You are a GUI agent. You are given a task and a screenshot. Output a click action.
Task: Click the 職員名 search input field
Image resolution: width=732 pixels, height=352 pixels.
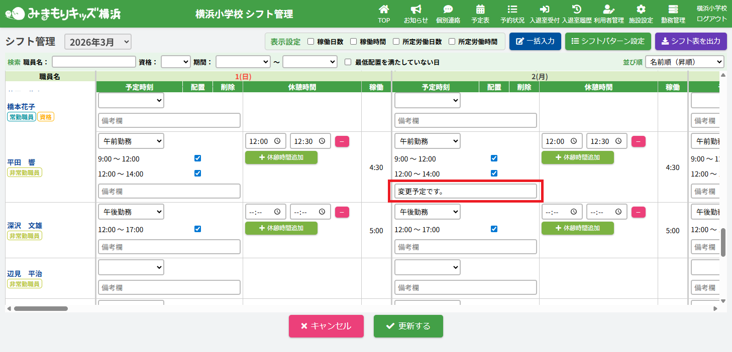pos(93,62)
